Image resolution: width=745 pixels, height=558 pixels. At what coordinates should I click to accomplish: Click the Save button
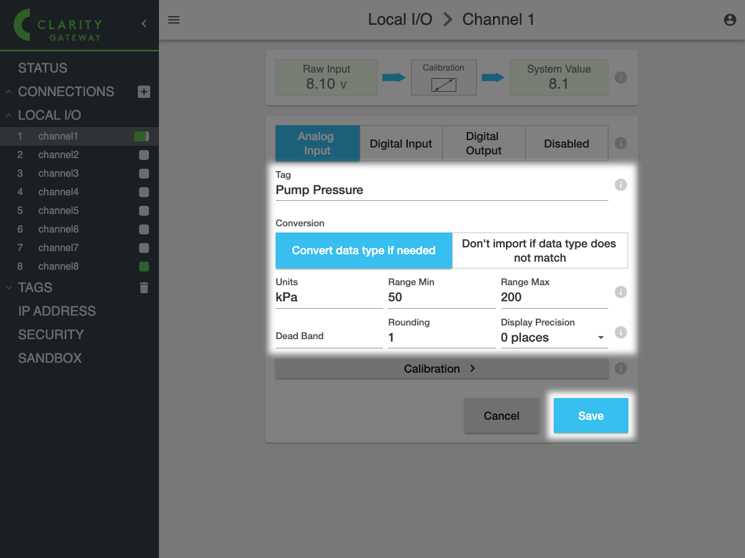tap(590, 415)
